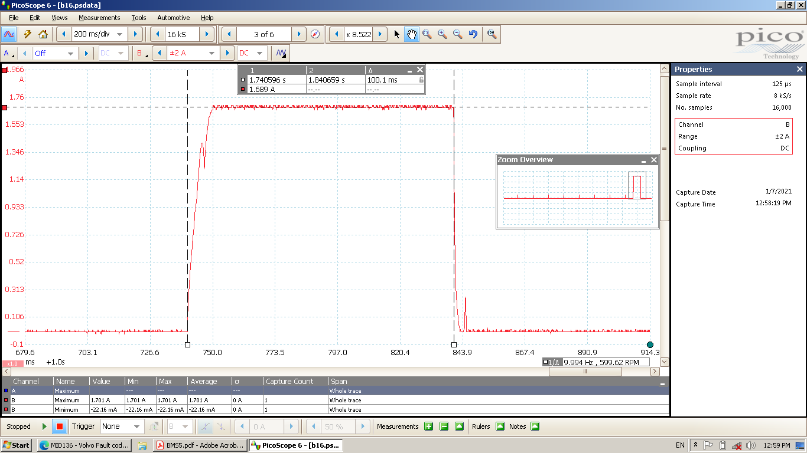Image resolution: width=807 pixels, height=453 pixels.
Task: Click the Delete Measurement minus icon
Action: (x=444, y=426)
